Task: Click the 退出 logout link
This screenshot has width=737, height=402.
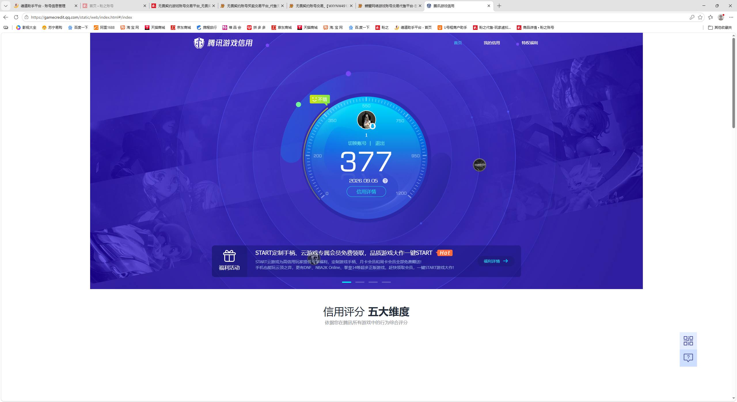Action: click(380, 143)
